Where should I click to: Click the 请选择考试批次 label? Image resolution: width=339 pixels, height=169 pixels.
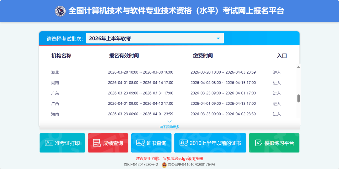click(x=65, y=38)
